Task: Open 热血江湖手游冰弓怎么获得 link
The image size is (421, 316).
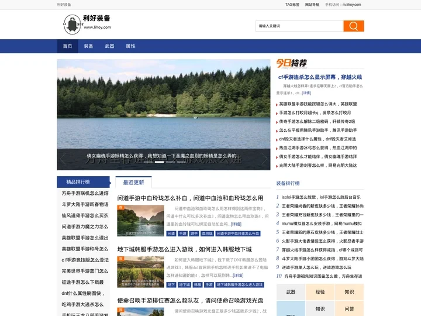Action: coord(318,148)
